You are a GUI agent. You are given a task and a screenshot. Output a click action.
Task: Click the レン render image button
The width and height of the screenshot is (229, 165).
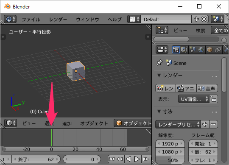165,88
